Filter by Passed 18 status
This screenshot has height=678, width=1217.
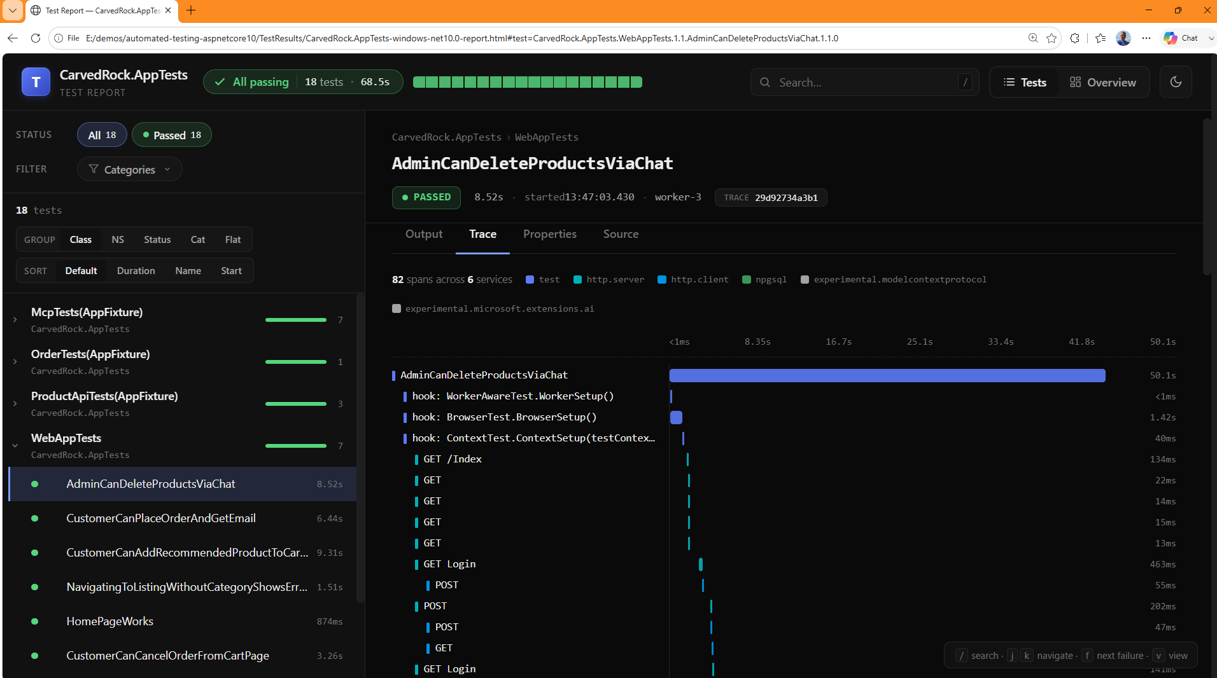[x=172, y=135]
